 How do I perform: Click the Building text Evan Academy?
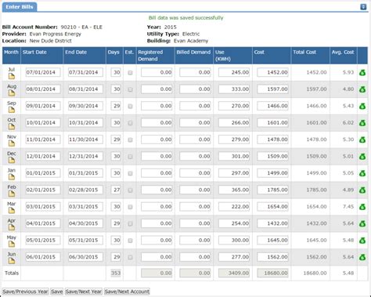coord(191,41)
